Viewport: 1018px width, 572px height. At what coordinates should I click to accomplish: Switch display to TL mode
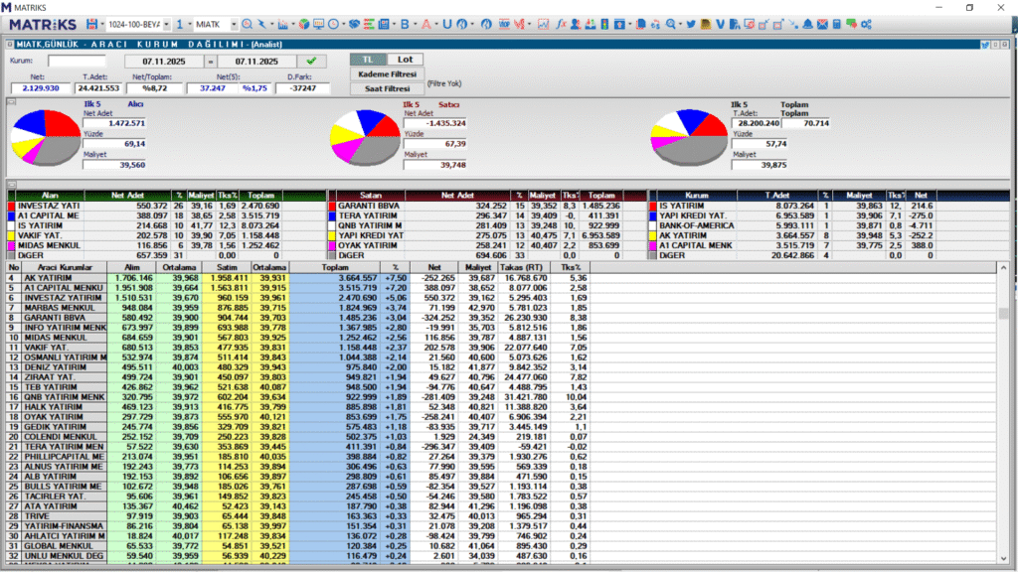[366, 60]
